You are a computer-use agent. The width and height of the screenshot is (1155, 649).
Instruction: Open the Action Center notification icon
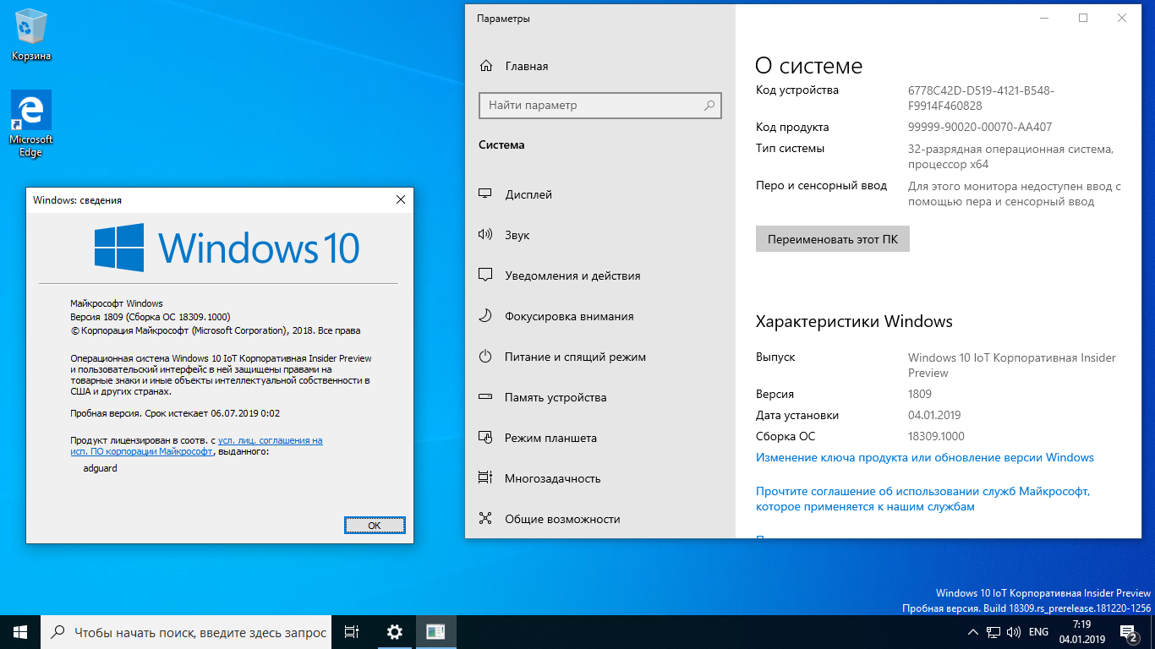pyautogui.click(x=1129, y=632)
